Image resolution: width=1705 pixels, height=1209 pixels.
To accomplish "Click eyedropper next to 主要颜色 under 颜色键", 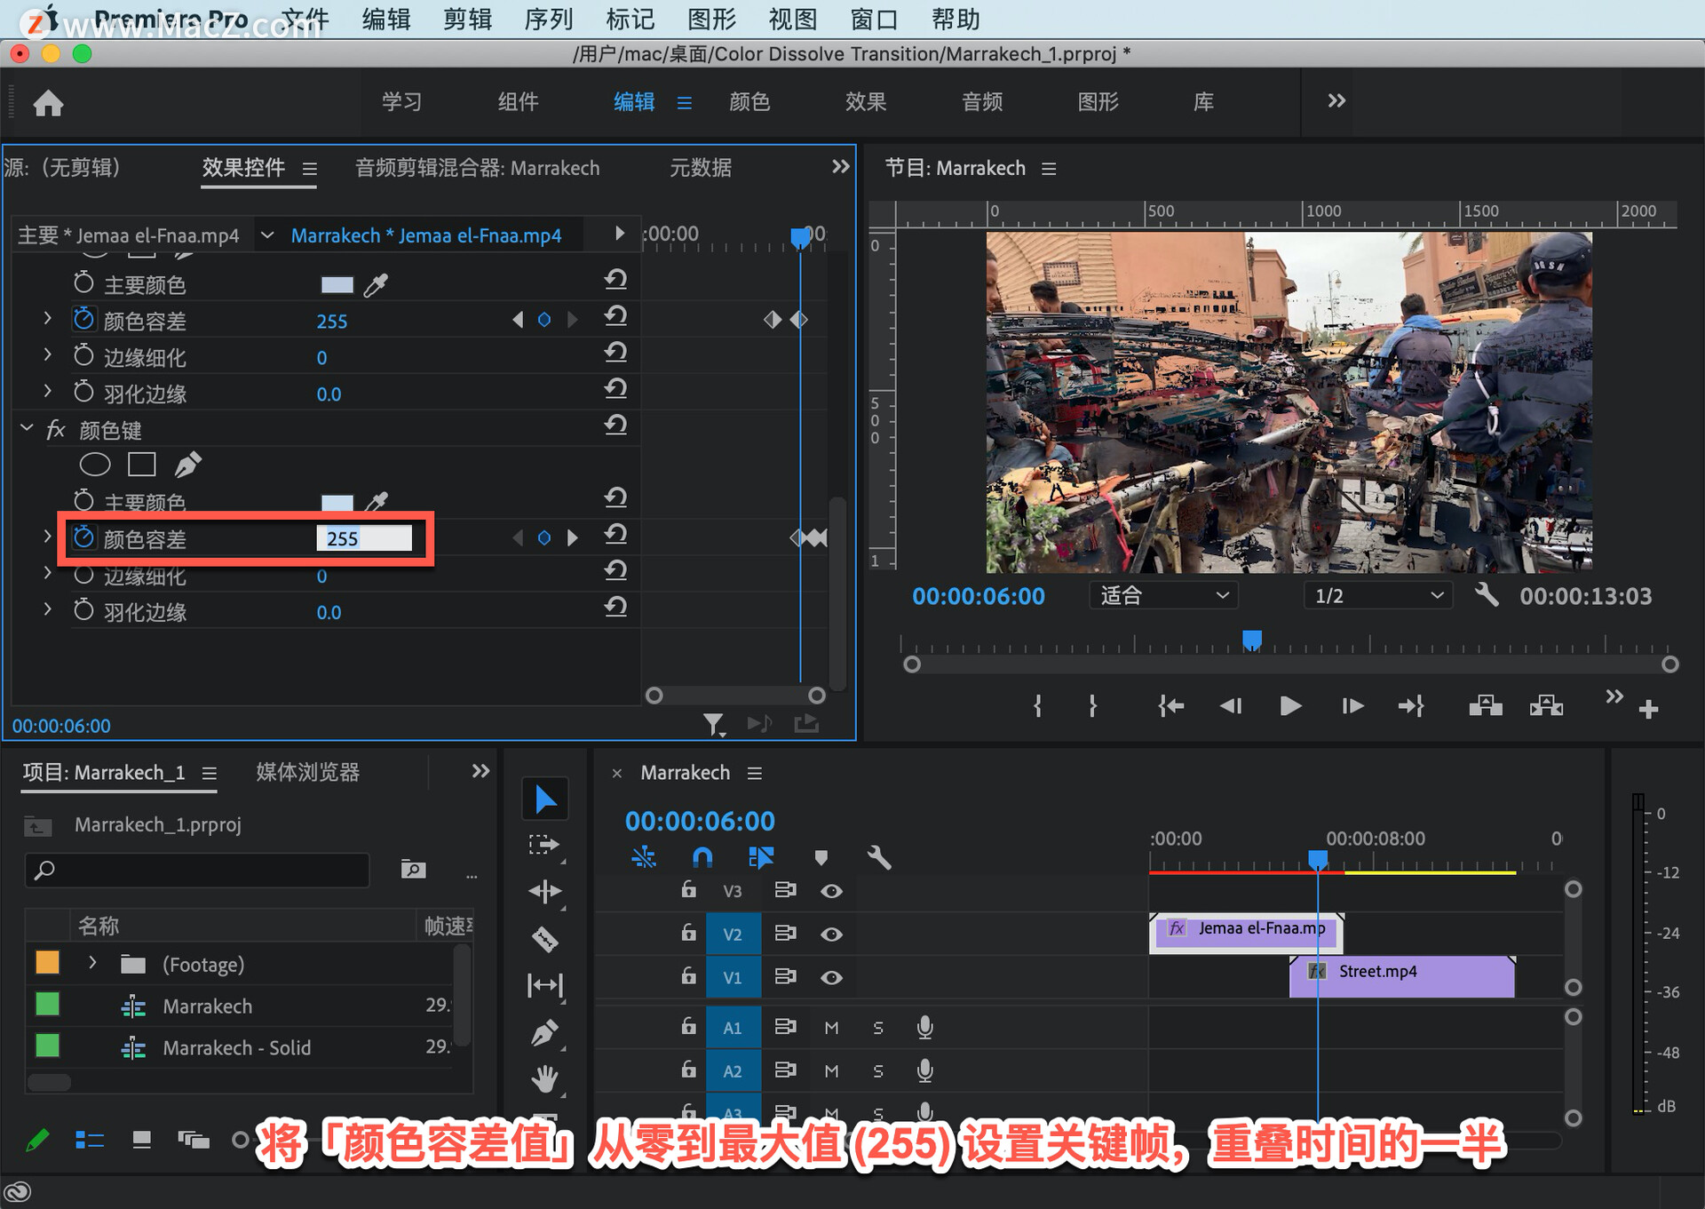I will (377, 501).
